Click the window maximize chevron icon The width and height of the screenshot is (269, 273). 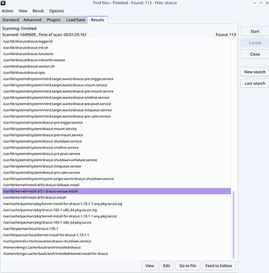click(261, 3)
